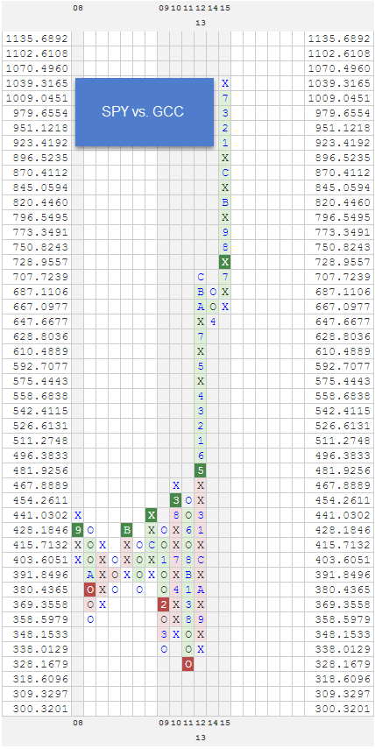
Task: Select the 3 cell in the 979.6554 row
Action: point(225,113)
